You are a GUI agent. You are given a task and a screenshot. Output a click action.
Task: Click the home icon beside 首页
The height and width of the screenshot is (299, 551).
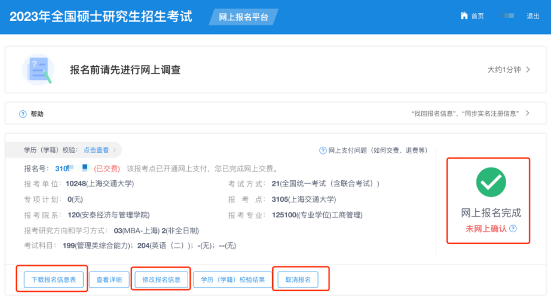pyautogui.click(x=464, y=16)
